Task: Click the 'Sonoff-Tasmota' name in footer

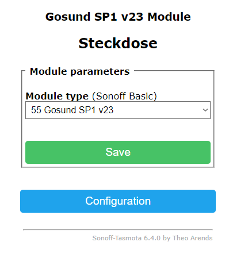Action: [117, 238]
